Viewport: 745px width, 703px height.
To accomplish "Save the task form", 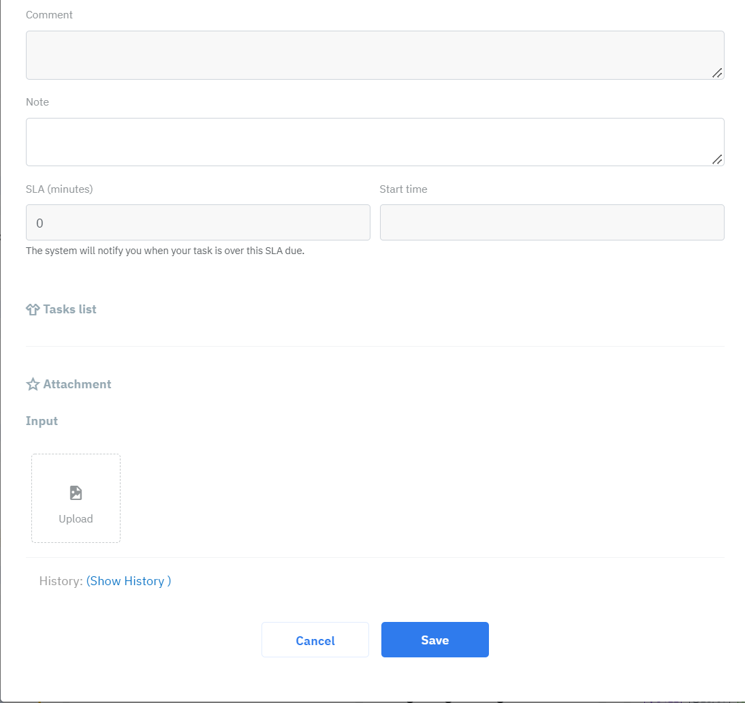I will coord(434,640).
